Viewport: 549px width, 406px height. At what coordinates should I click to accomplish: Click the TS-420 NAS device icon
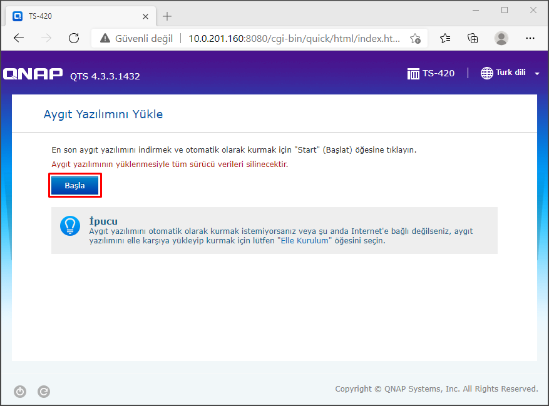coord(413,74)
